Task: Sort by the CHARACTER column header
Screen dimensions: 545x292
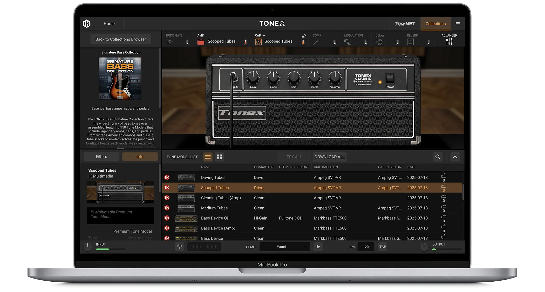Action: click(x=264, y=167)
